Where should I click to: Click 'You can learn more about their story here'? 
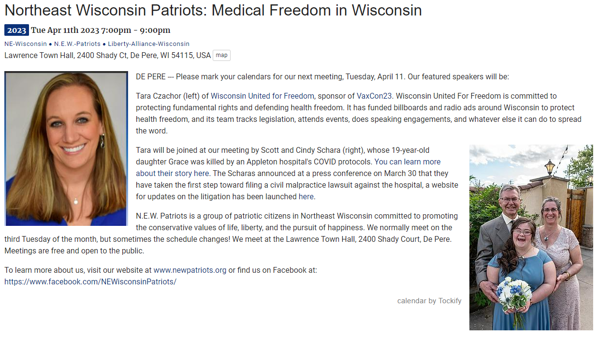(408, 162)
